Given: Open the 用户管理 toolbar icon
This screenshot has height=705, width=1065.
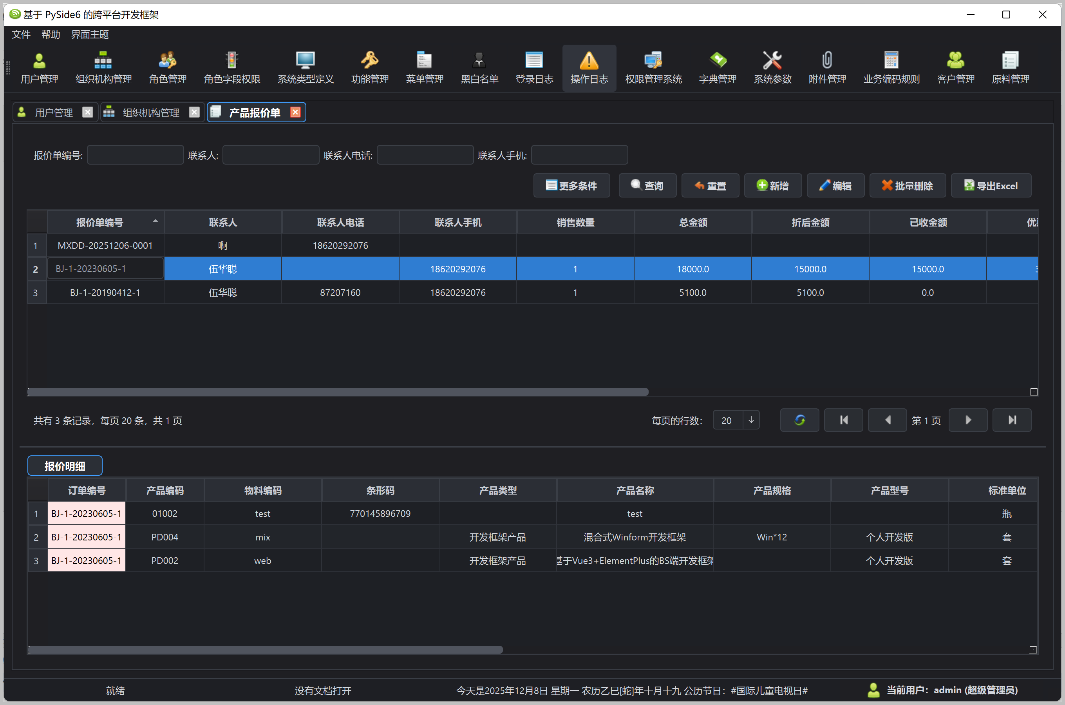Looking at the screenshot, I should 39,68.
